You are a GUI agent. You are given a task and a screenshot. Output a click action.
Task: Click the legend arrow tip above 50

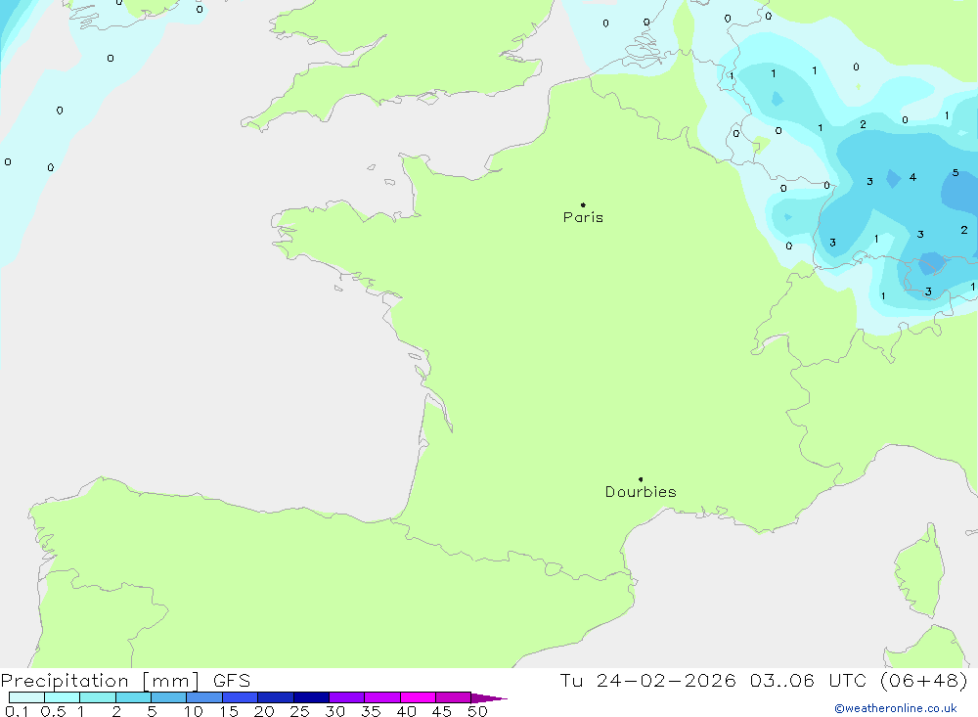pos(489,697)
